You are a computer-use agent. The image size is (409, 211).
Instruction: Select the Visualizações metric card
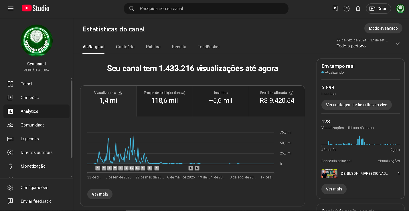tap(108, 101)
